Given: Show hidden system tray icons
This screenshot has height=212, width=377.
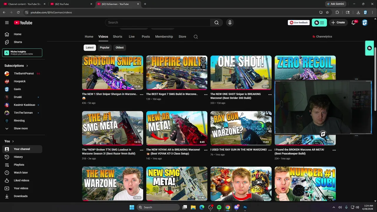Looking at the screenshot, I should pyautogui.click(x=334, y=207).
